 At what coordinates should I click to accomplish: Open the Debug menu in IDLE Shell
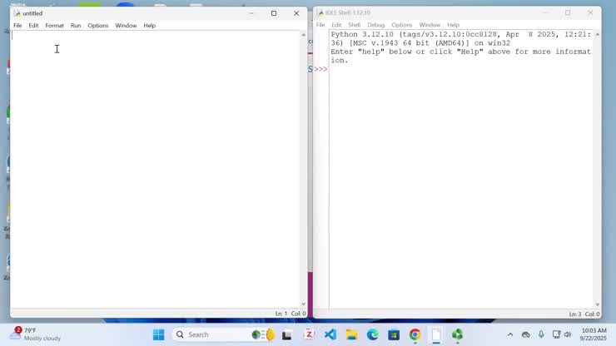pos(375,25)
